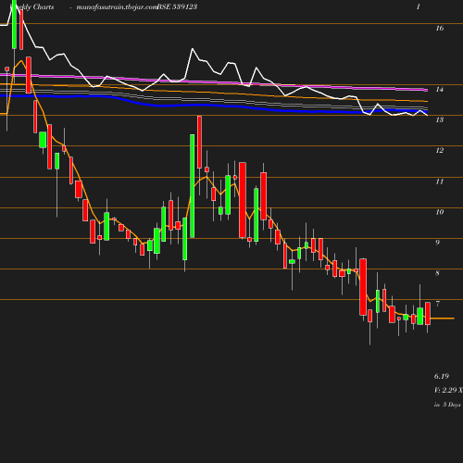
Task: Click the price axis label 14
Action: pyautogui.click(x=440, y=89)
